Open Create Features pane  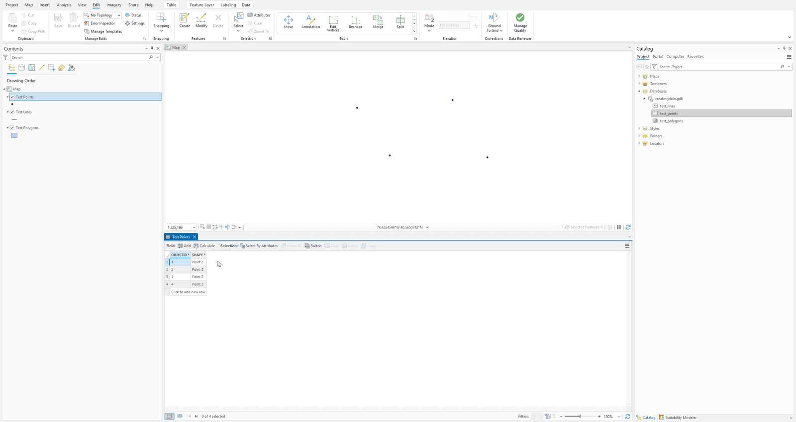pos(185,20)
